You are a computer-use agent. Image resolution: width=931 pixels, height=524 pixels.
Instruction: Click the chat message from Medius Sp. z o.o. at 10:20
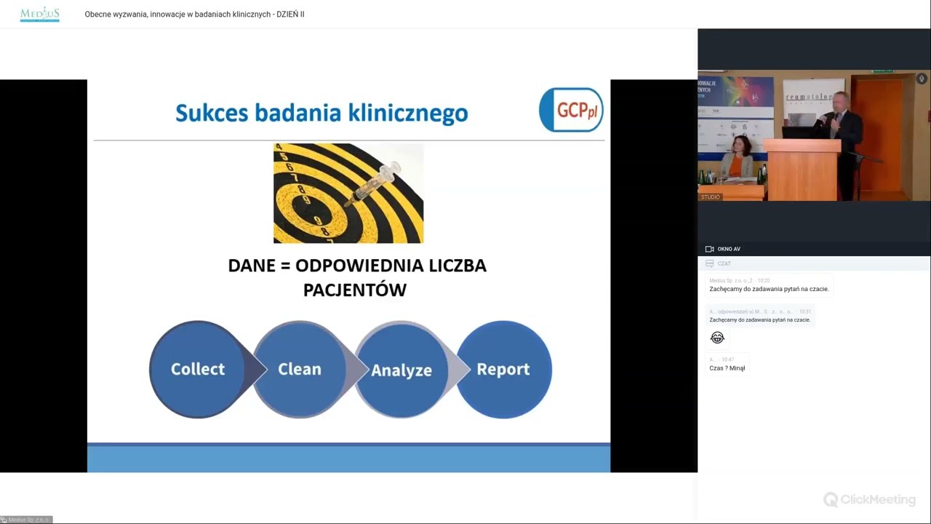tap(769, 285)
